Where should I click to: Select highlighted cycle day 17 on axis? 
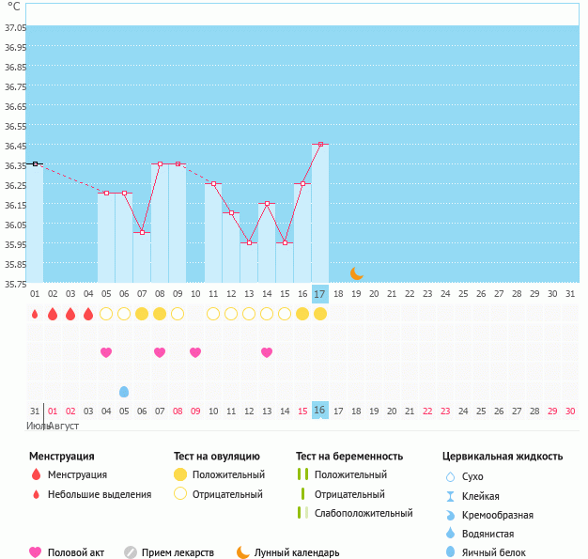(320, 294)
